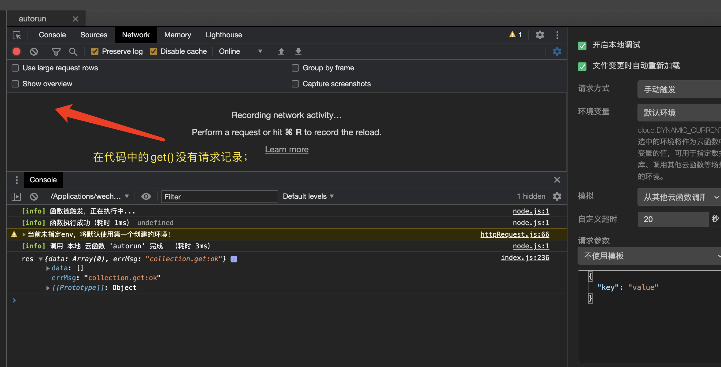Stop network recording with red button

click(17, 51)
